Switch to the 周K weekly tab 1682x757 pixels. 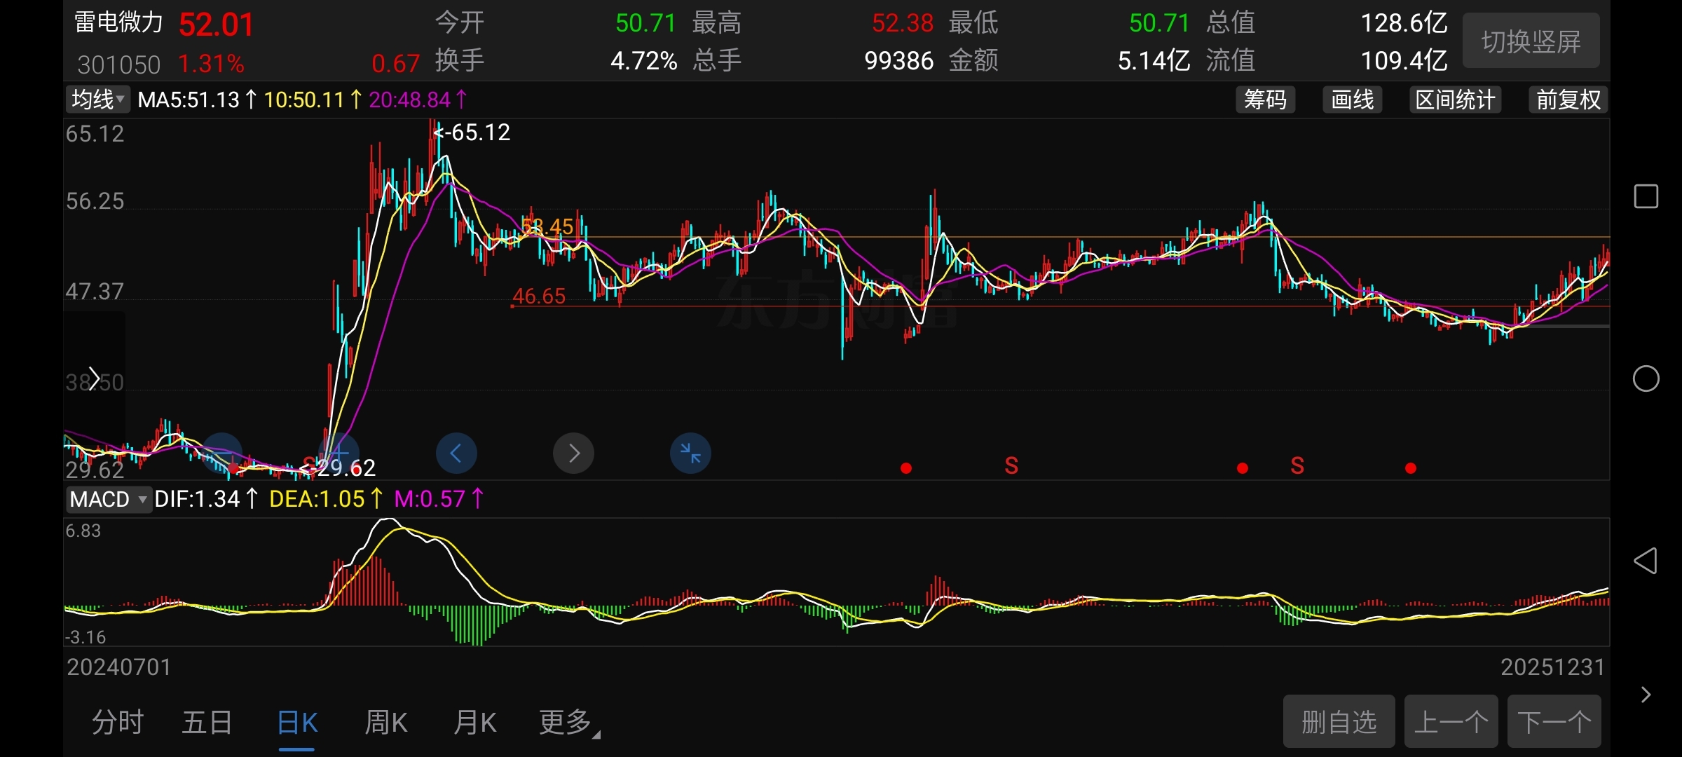385,722
